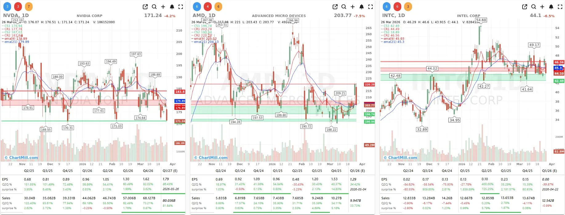Click the AMD, 1D ticker title

coord(204,15)
